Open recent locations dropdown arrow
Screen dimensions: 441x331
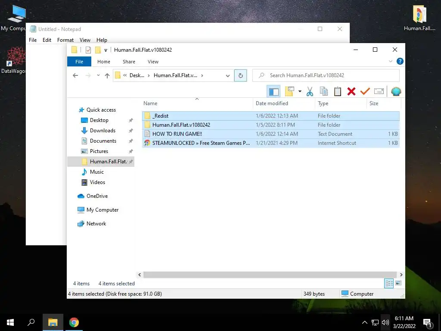[x=98, y=75]
